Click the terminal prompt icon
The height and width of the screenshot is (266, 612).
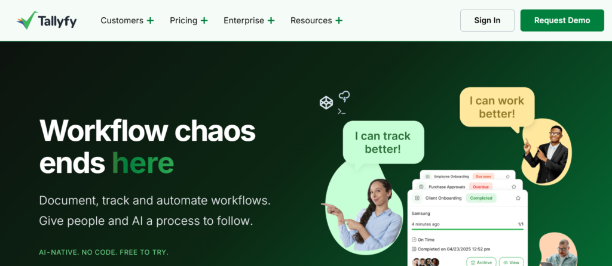tap(341, 112)
